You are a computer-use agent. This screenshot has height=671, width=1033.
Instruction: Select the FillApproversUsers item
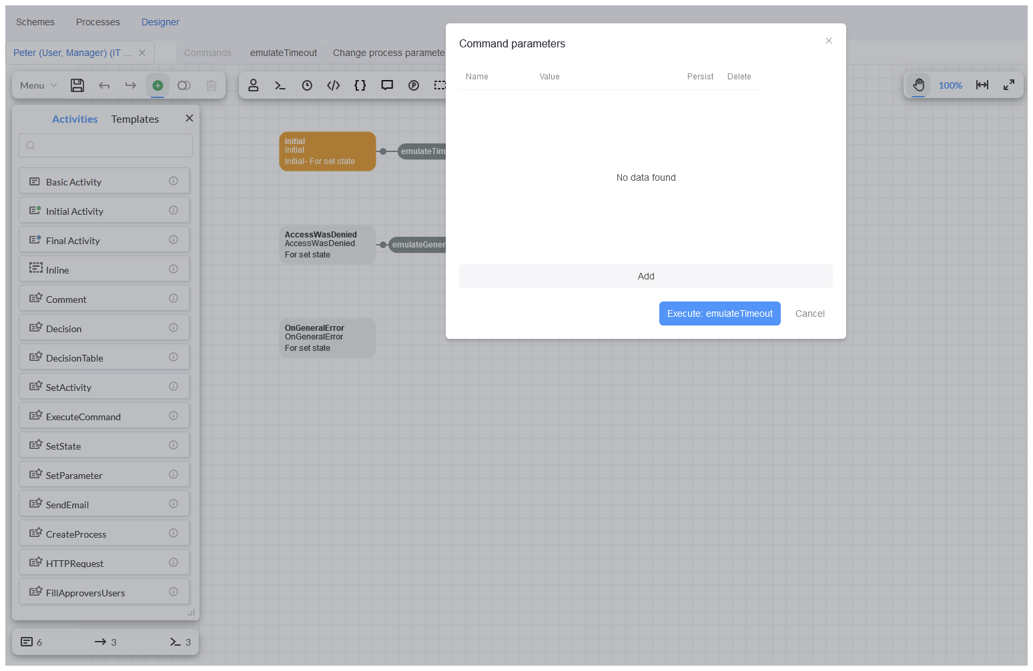104,592
